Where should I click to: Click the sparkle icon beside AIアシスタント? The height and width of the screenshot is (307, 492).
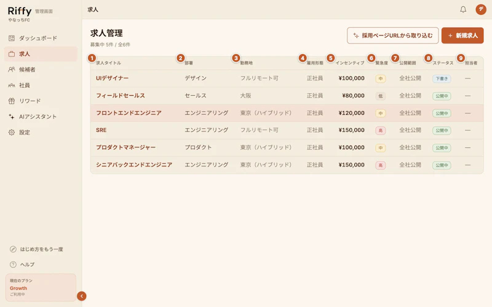(x=12, y=117)
